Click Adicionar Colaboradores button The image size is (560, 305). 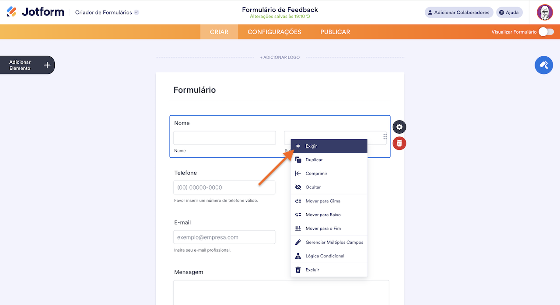[459, 12]
